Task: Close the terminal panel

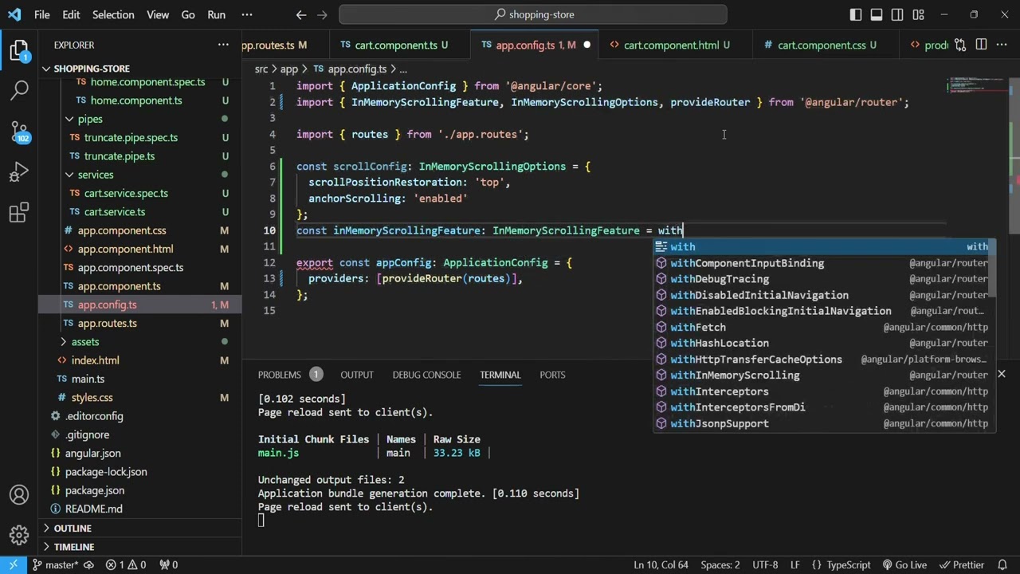Action: pyautogui.click(x=1002, y=374)
